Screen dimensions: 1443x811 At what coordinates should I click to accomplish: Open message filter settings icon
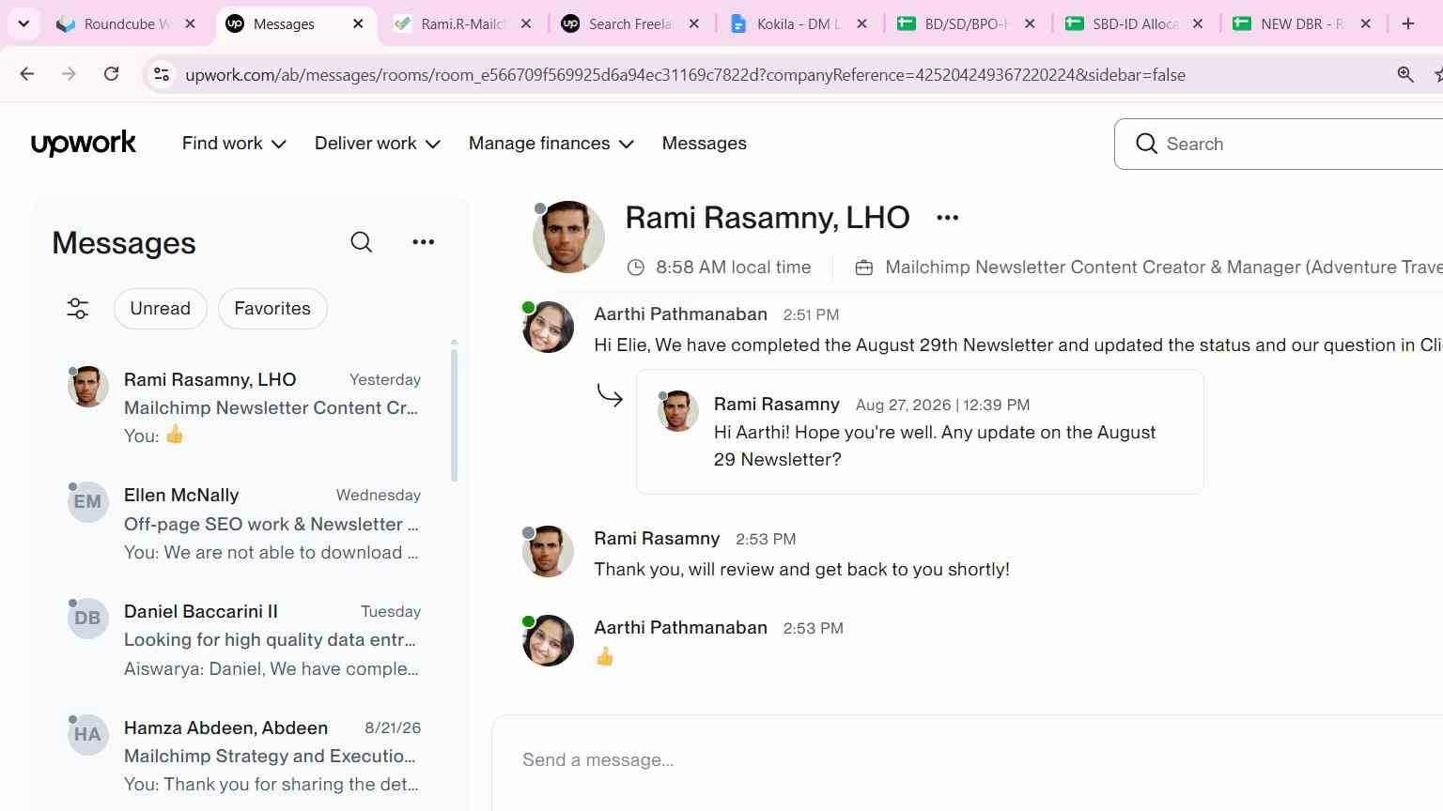point(78,309)
